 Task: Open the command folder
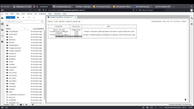pyautogui.click(x=13, y=34)
